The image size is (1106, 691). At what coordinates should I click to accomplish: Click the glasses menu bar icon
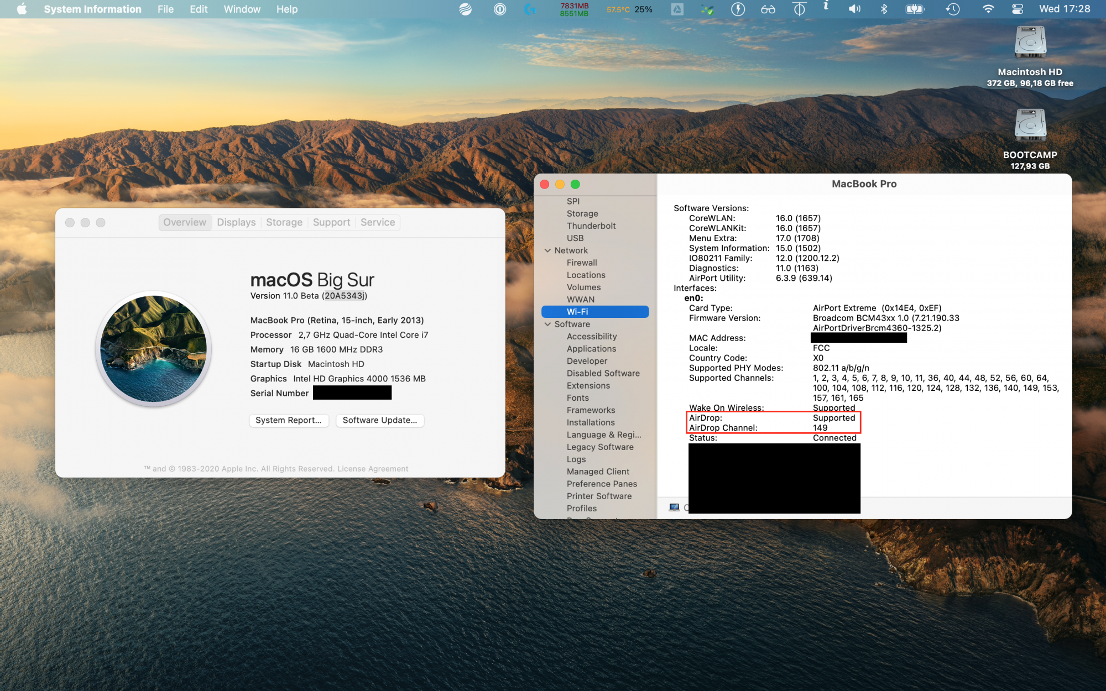pos(768,9)
